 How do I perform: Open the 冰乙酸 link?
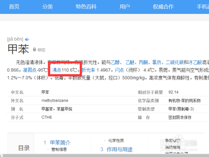195,62
